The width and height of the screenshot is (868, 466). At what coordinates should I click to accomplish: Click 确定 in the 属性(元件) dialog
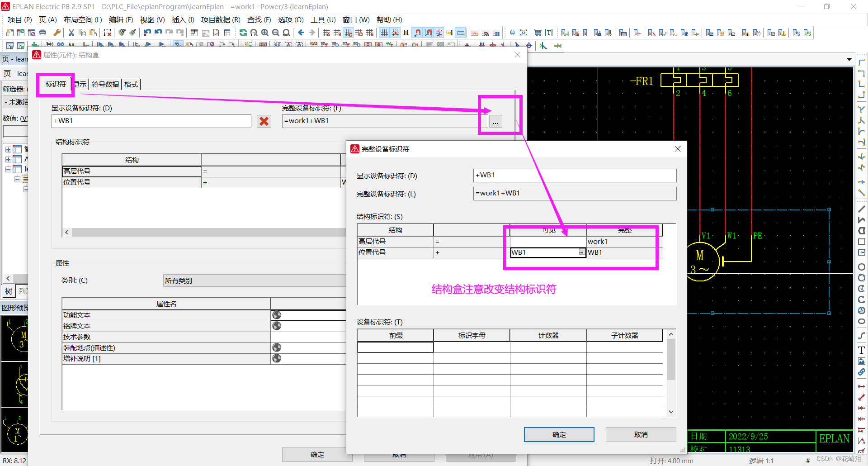pyautogui.click(x=317, y=454)
